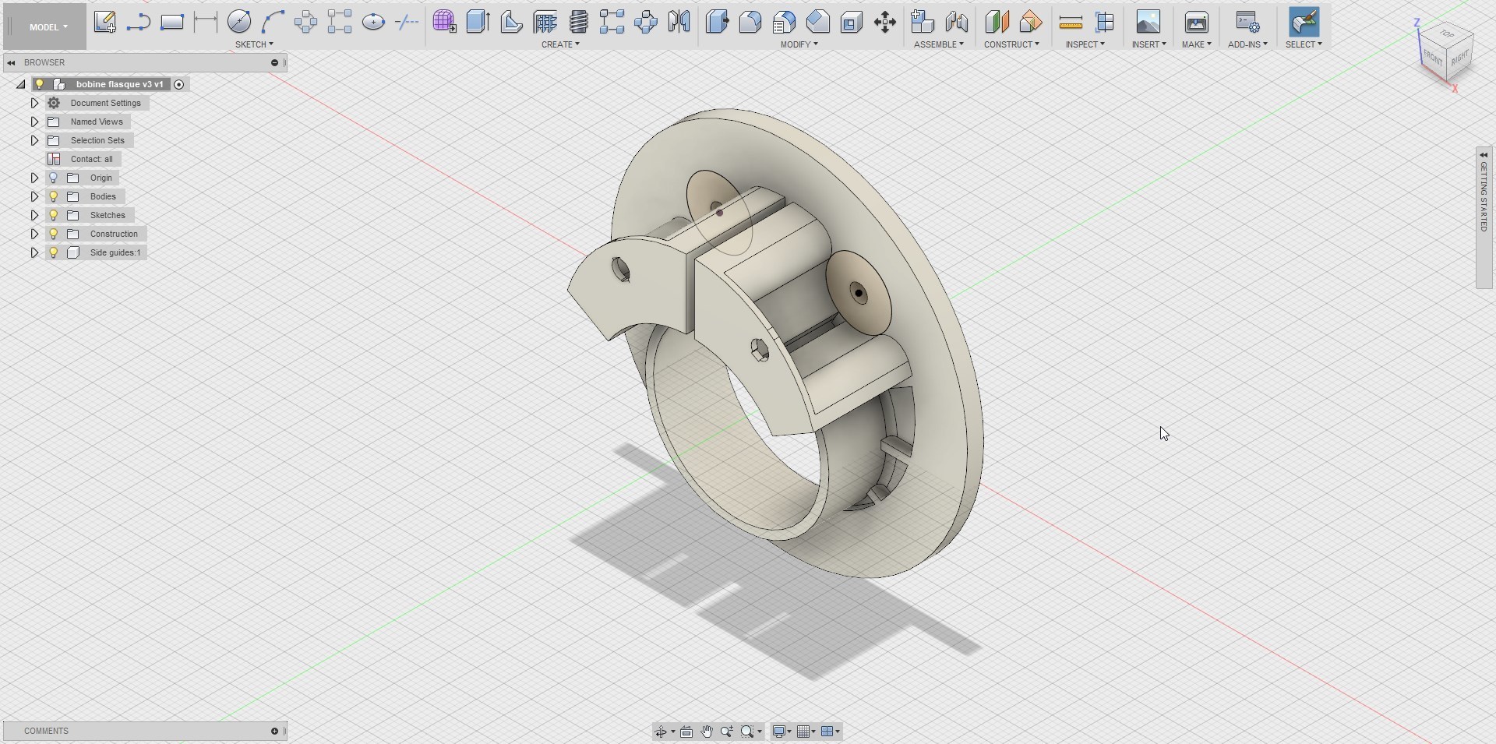Activate the bobine flasque v3 v1 radio button
Viewport: 1496px width, 744px height.
pyautogui.click(x=179, y=84)
